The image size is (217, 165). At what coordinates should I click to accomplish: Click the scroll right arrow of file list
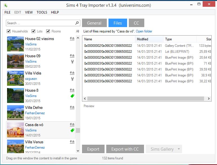(209, 98)
